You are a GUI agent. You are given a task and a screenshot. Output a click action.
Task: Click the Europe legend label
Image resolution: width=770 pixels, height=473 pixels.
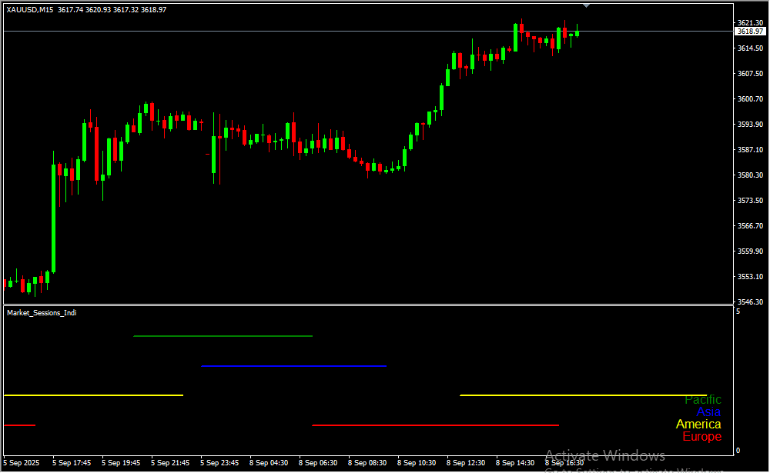coord(701,437)
